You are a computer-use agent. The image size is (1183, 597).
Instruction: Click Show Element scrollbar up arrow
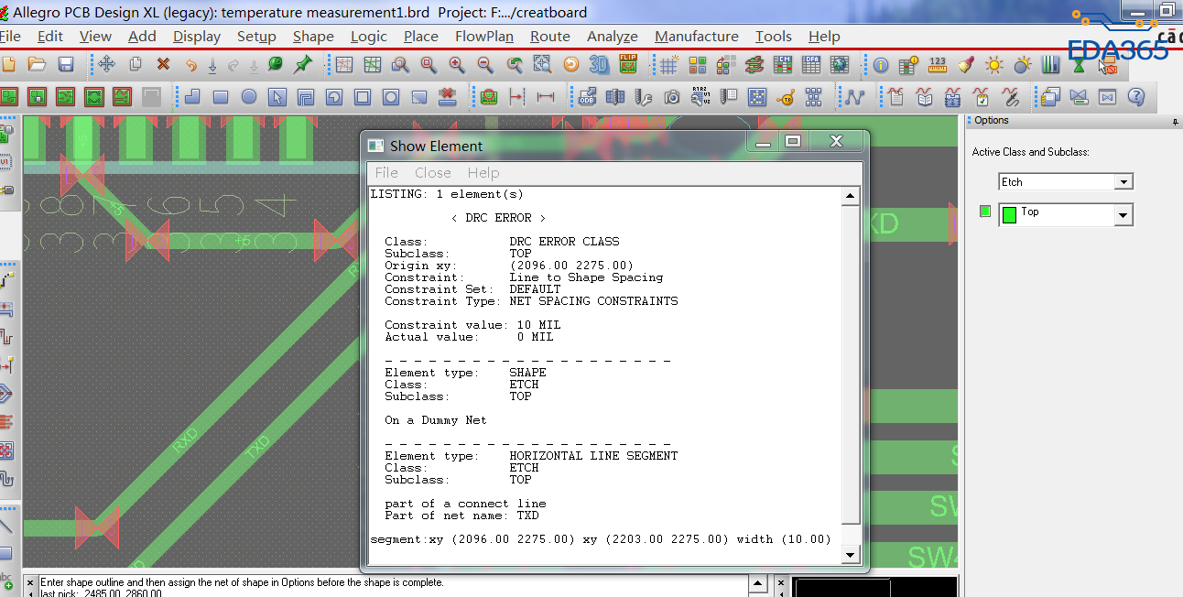(x=851, y=196)
